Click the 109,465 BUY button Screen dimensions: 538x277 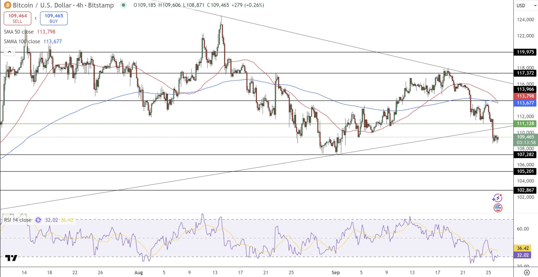[x=54, y=18]
